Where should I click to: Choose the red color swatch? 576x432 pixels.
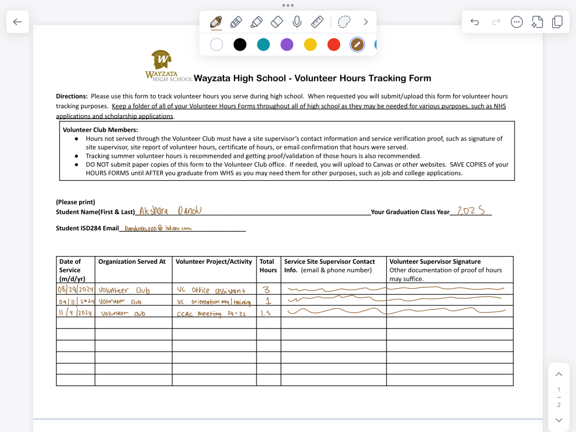(x=333, y=45)
